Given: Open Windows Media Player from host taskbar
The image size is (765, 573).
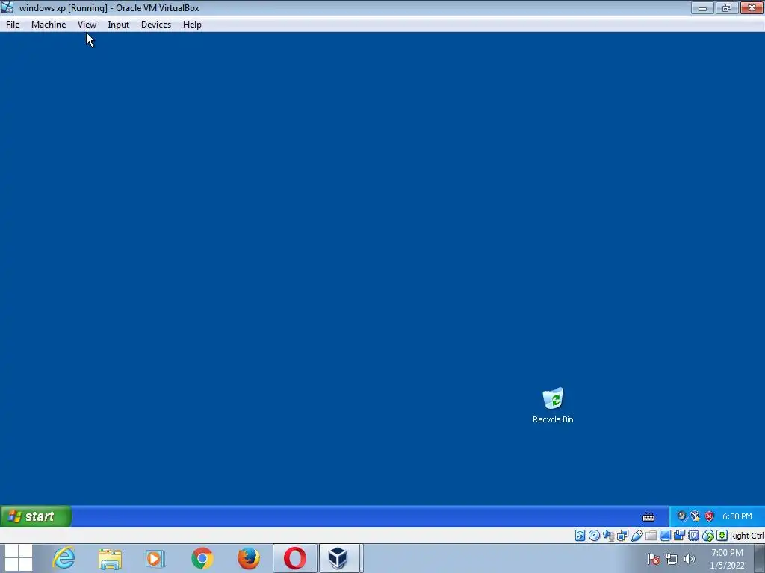Looking at the screenshot, I should point(155,558).
